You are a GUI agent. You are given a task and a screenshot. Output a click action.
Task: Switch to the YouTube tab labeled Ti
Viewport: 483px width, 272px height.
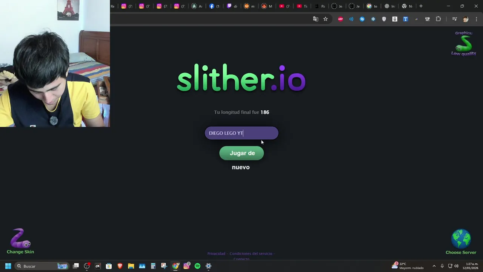[302, 6]
